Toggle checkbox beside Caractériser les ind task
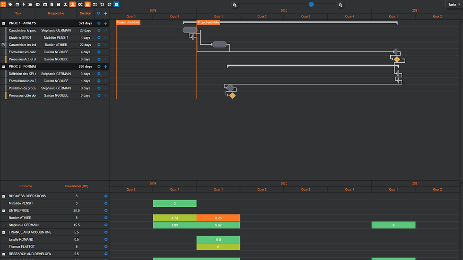The image size is (463, 260). [3, 45]
